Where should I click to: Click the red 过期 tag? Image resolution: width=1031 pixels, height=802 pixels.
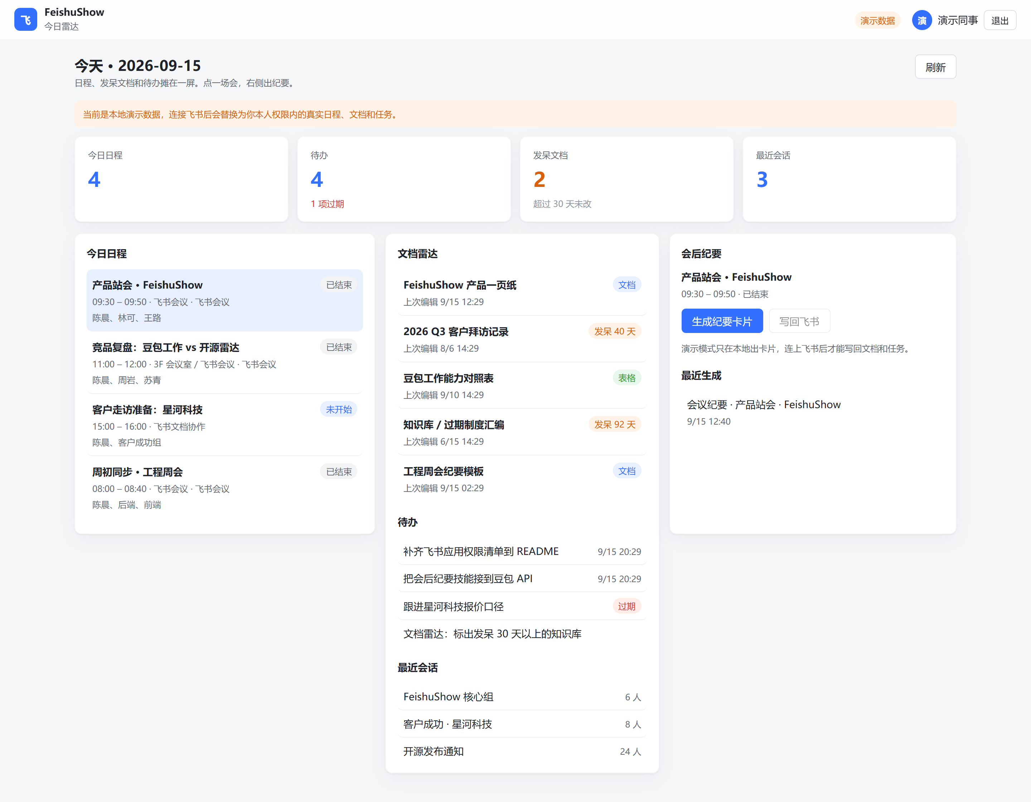[x=626, y=606]
